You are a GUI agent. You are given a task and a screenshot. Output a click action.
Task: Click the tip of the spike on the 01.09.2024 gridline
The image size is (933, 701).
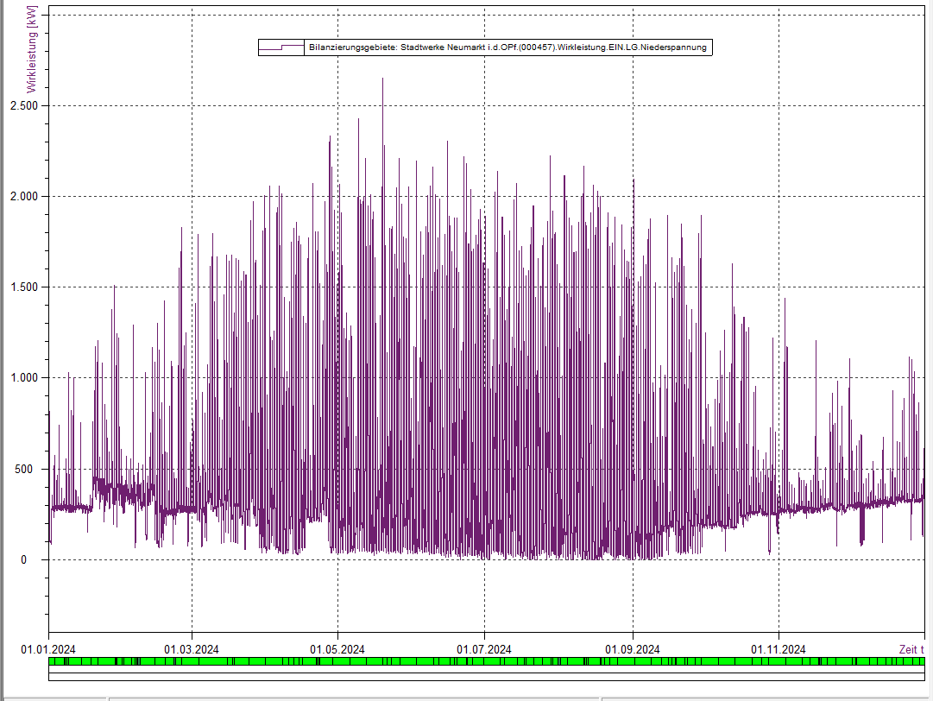point(634,180)
